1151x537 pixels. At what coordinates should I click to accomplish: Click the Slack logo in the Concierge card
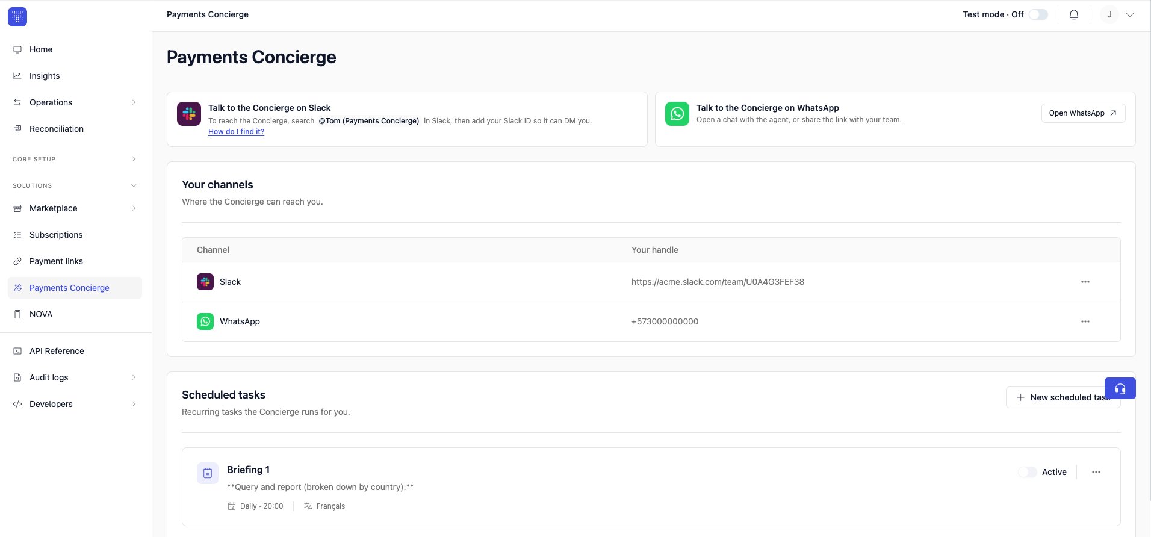pyautogui.click(x=189, y=114)
